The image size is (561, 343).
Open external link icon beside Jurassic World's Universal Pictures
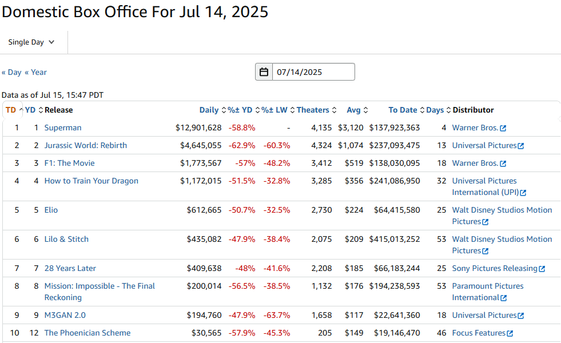[x=521, y=146]
